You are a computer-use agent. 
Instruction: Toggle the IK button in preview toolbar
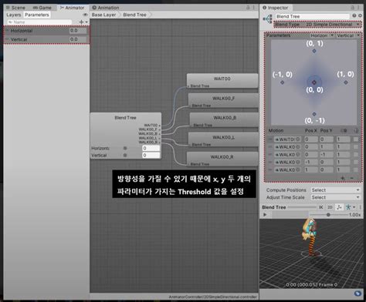point(321,207)
